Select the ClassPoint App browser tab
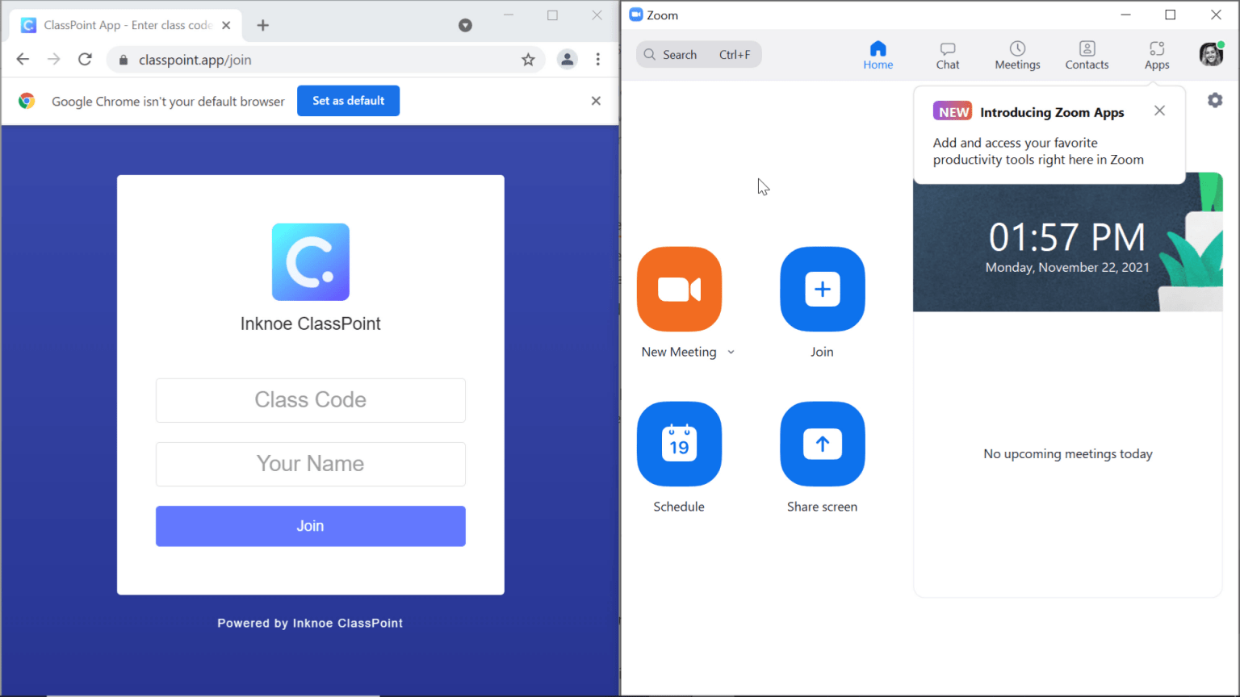This screenshot has width=1240, height=697. click(125, 25)
